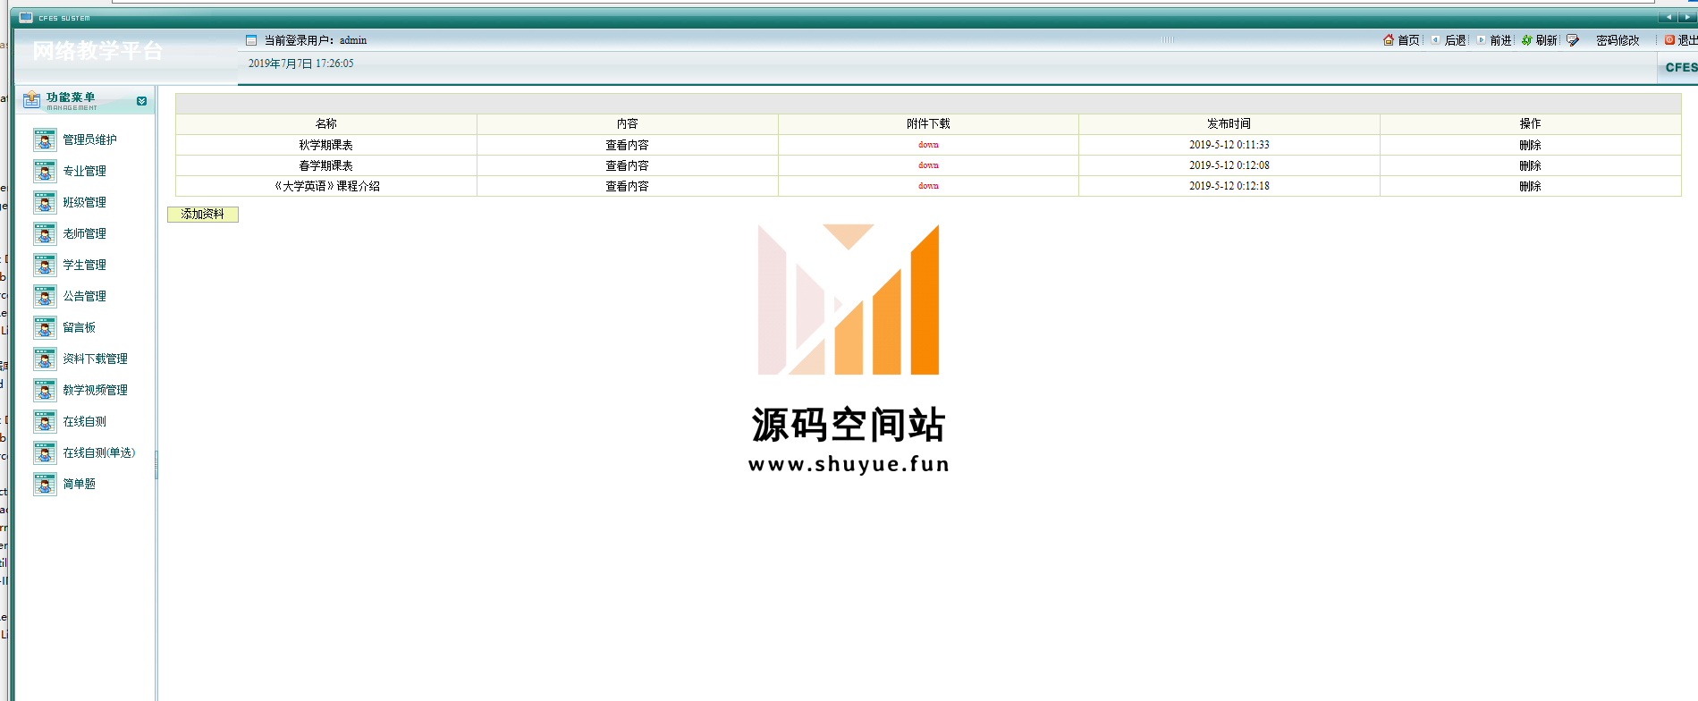Click the 功能菜单 panel header icon
The height and width of the screenshot is (701, 1698).
click(x=32, y=99)
